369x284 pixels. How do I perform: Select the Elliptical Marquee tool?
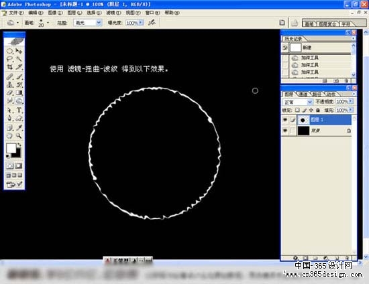9,51
